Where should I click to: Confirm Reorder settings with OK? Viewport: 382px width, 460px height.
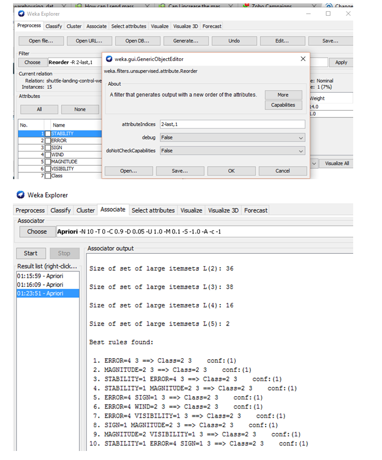coord(231,171)
